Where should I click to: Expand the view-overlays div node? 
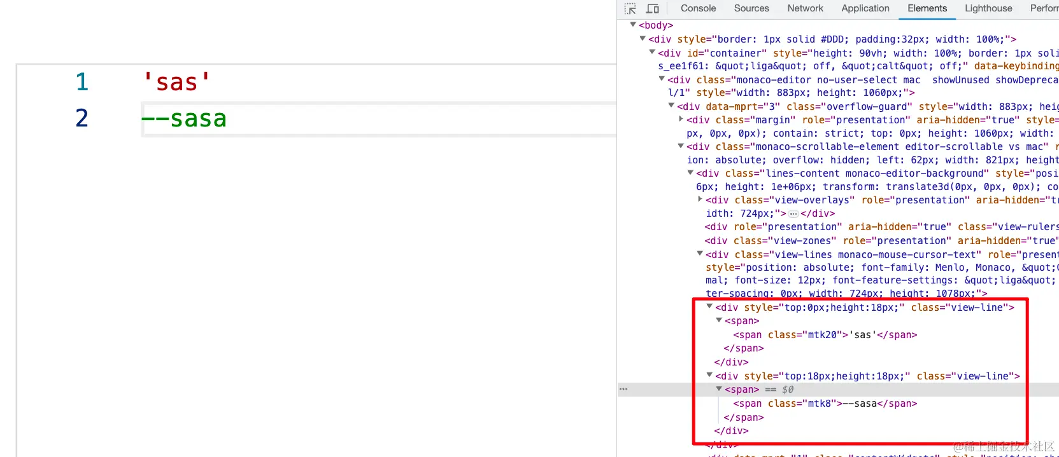coord(700,199)
